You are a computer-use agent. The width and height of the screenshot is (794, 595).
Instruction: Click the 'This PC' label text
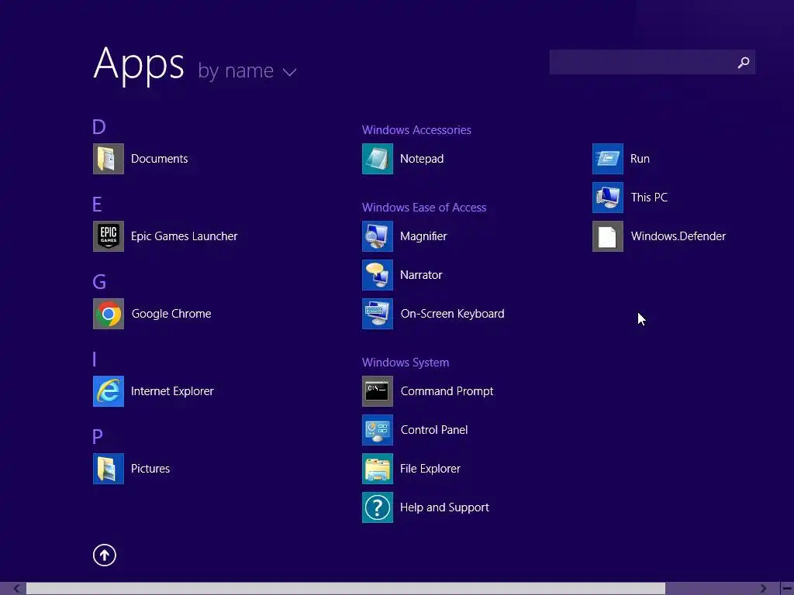tap(649, 198)
